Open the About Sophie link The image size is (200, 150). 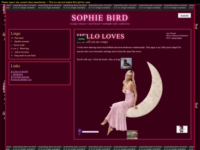[177, 38]
